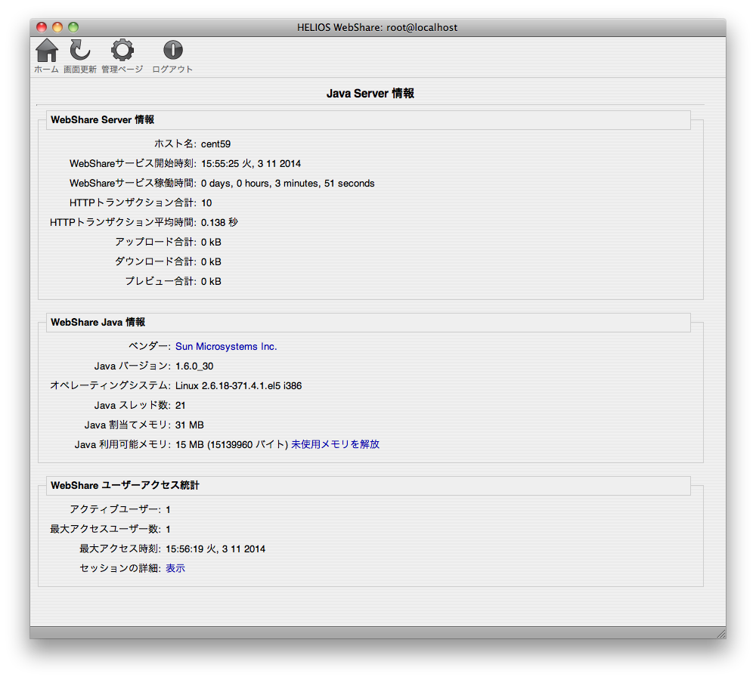Screen dimensions: 756x680
Task: Select HTTP transaction total value 10
Action: 206,203
